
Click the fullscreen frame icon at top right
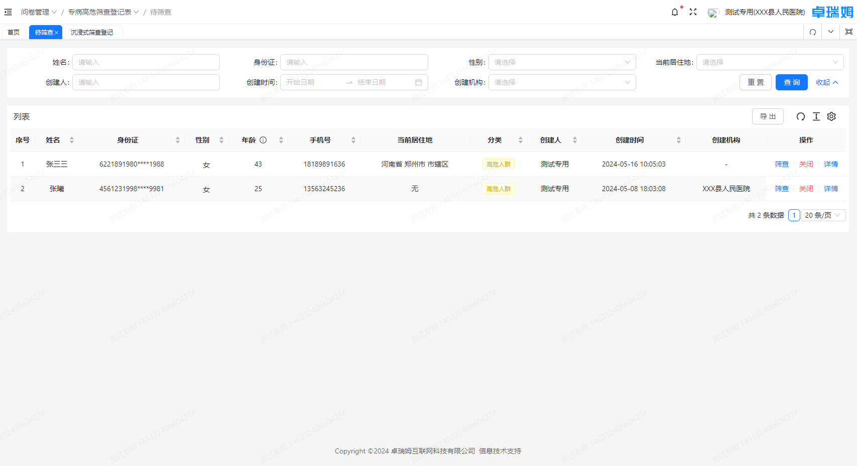(x=848, y=31)
